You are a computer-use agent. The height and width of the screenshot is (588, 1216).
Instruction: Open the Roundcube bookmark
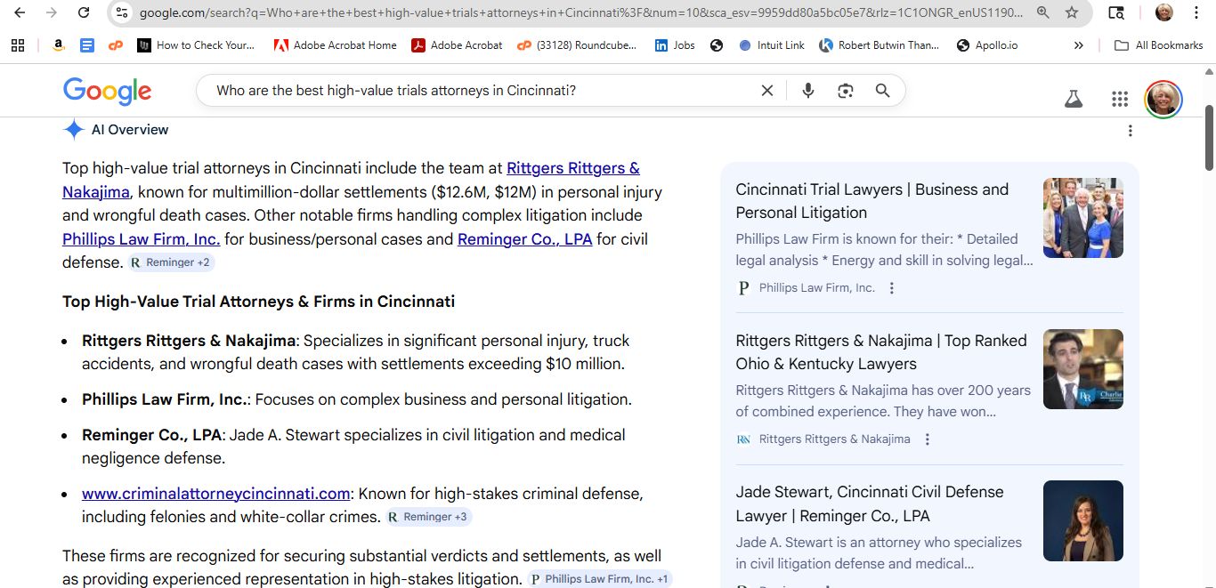(x=577, y=45)
